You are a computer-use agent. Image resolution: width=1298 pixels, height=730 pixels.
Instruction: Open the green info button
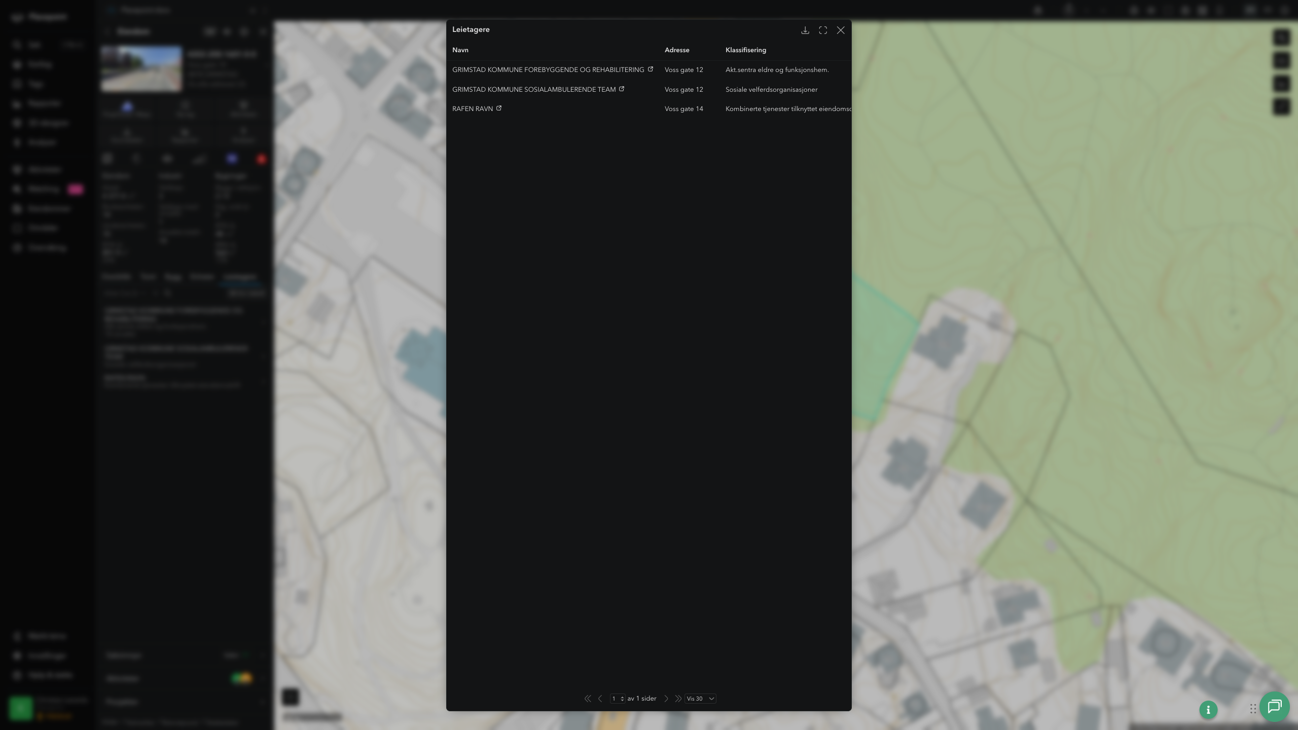(1208, 710)
